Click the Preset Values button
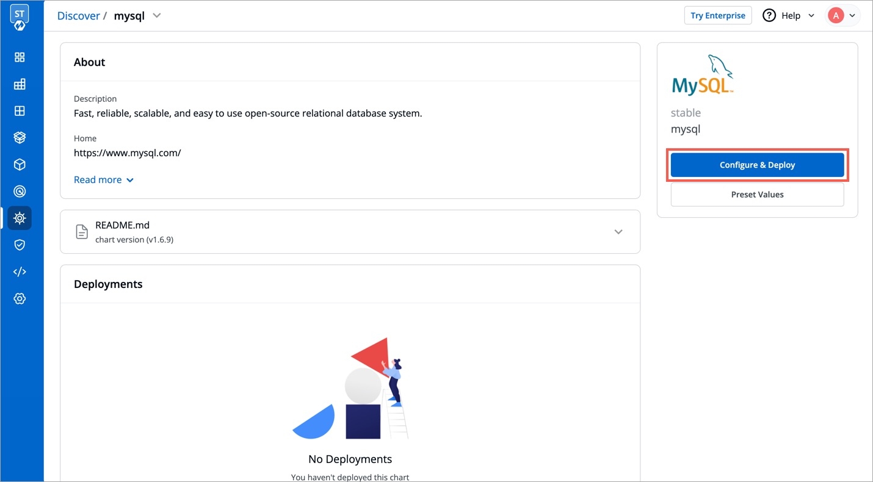This screenshot has width=873, height=482. coord(757,195)
